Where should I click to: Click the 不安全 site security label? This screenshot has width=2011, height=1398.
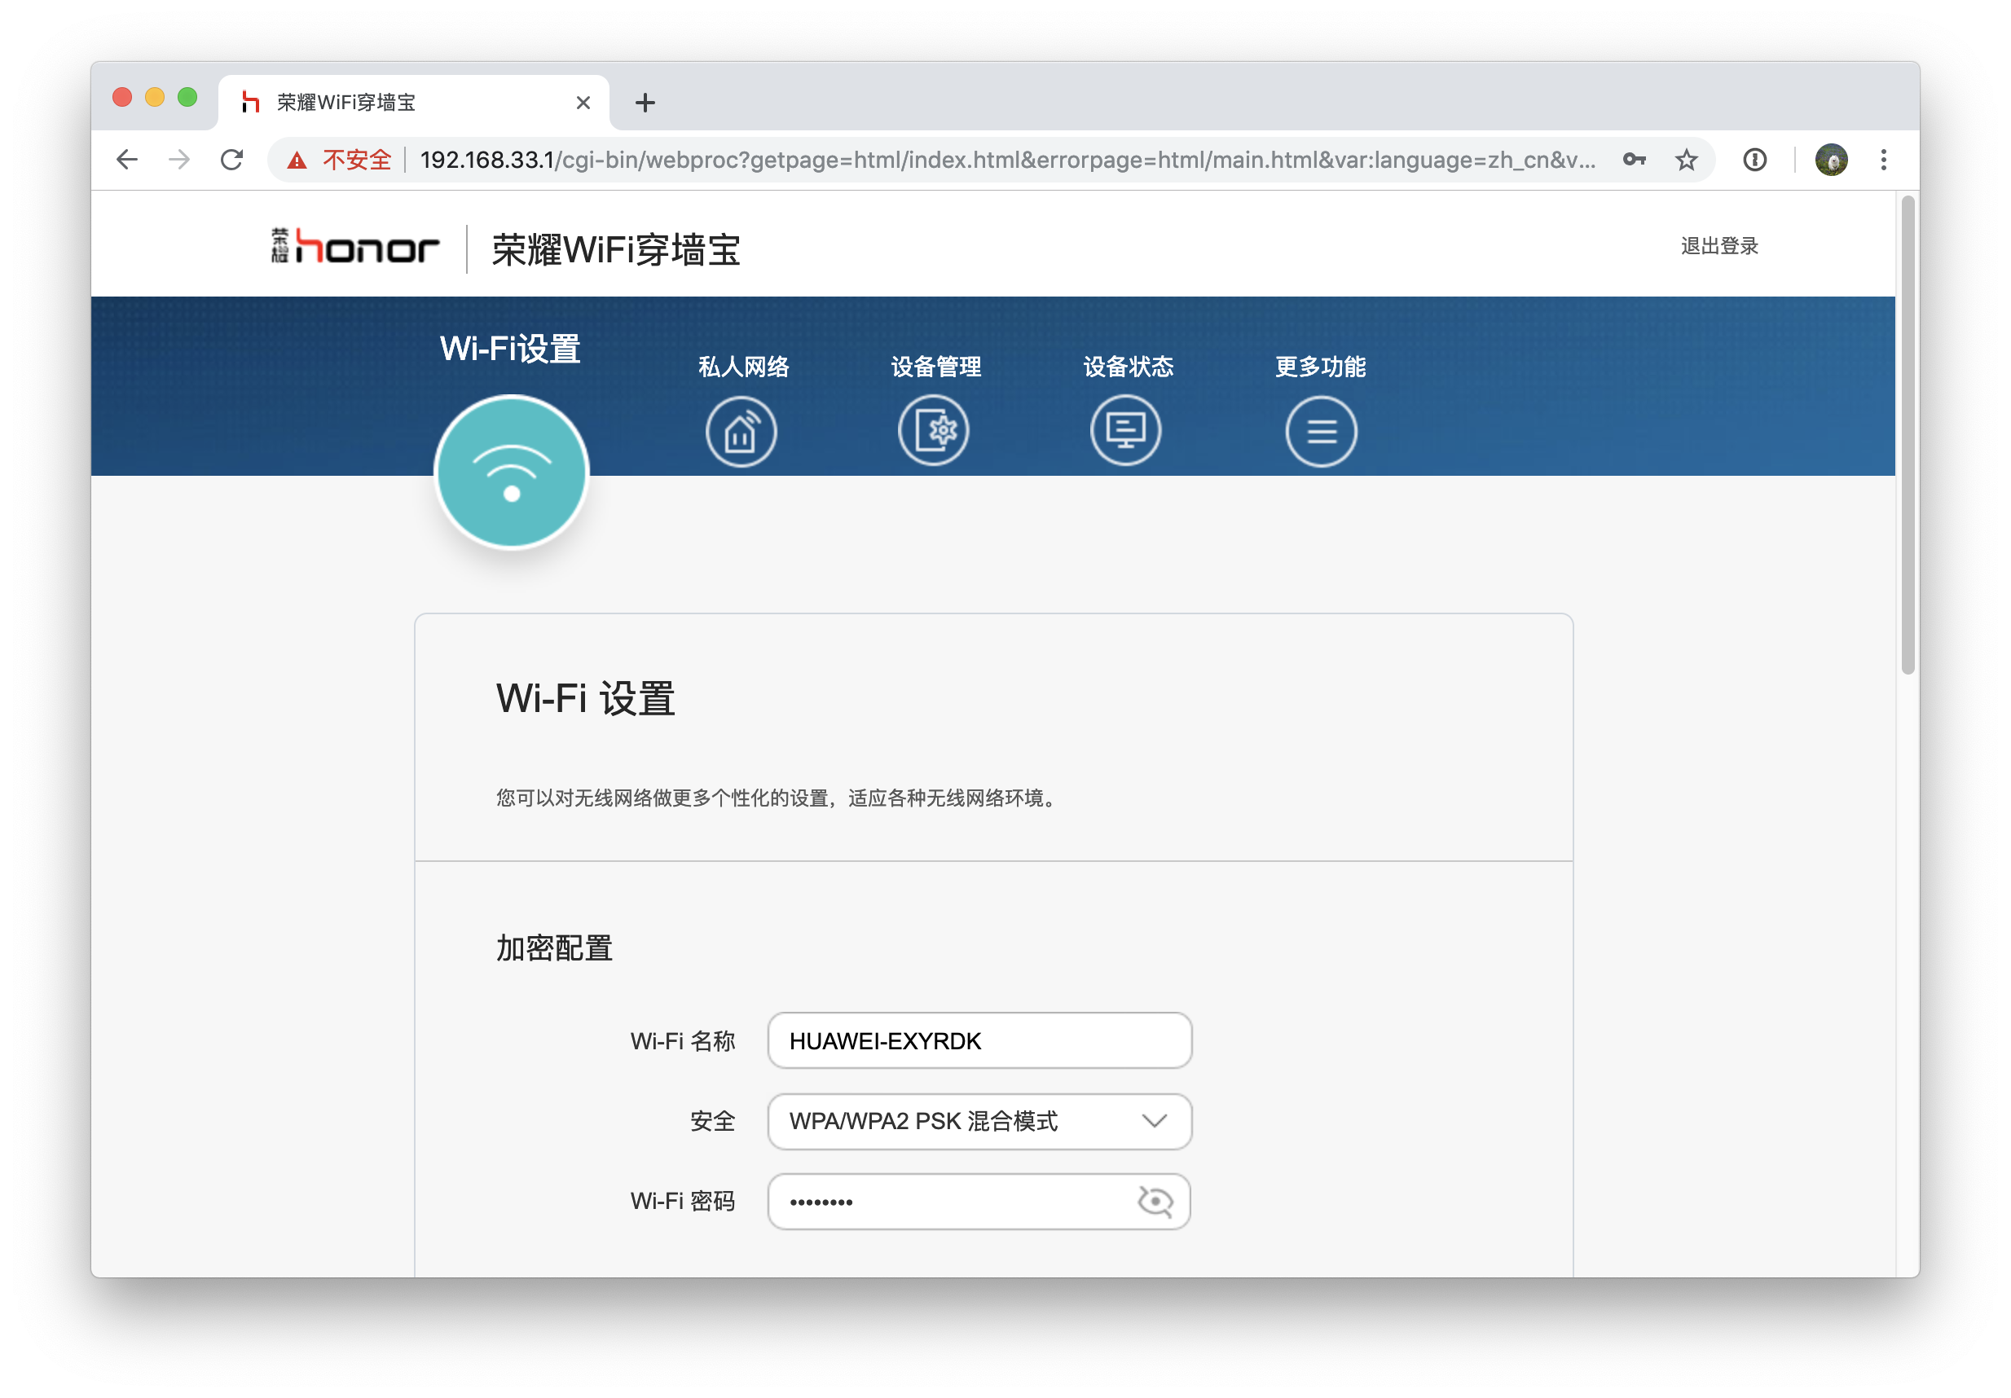click(356, 160)
